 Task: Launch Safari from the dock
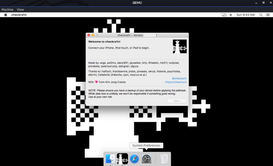coord(134,159)
